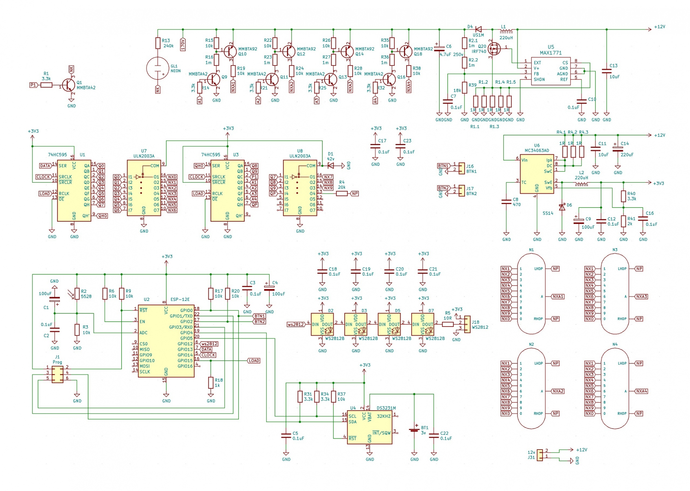
Task: Select the CLOCK label at U3 SRCLK pin
Action: click(197, 176)
